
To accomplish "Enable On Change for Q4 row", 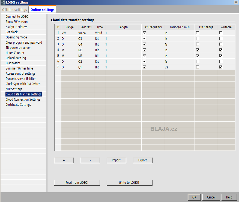I will (198, 44).
